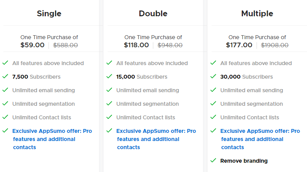Screen dimensions: 307x172
Task: Select the Double plan heading
Action: click(153, 14)
